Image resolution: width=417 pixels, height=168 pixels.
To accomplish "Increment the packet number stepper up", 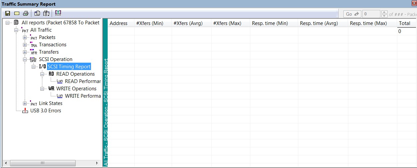I will (384, 12).
